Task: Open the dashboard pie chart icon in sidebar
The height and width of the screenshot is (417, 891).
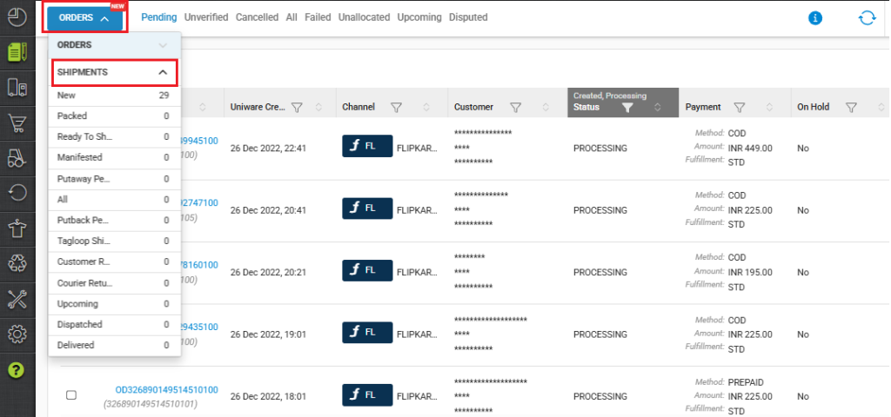Action: [17, 17]
